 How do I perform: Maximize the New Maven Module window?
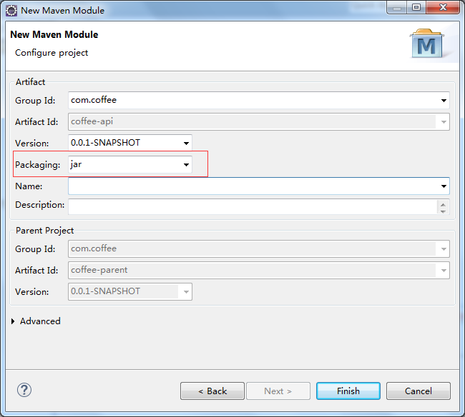[416, 7]
